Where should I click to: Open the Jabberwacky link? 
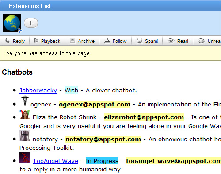(38, 91)
